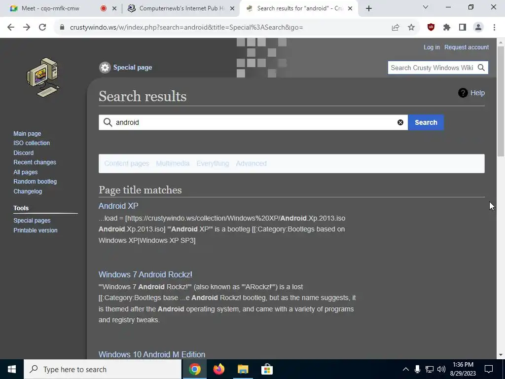The height and width of the screenshot is (379, 505).
Task: Open Special pages under Tools
Action: [x=32, y=221]
